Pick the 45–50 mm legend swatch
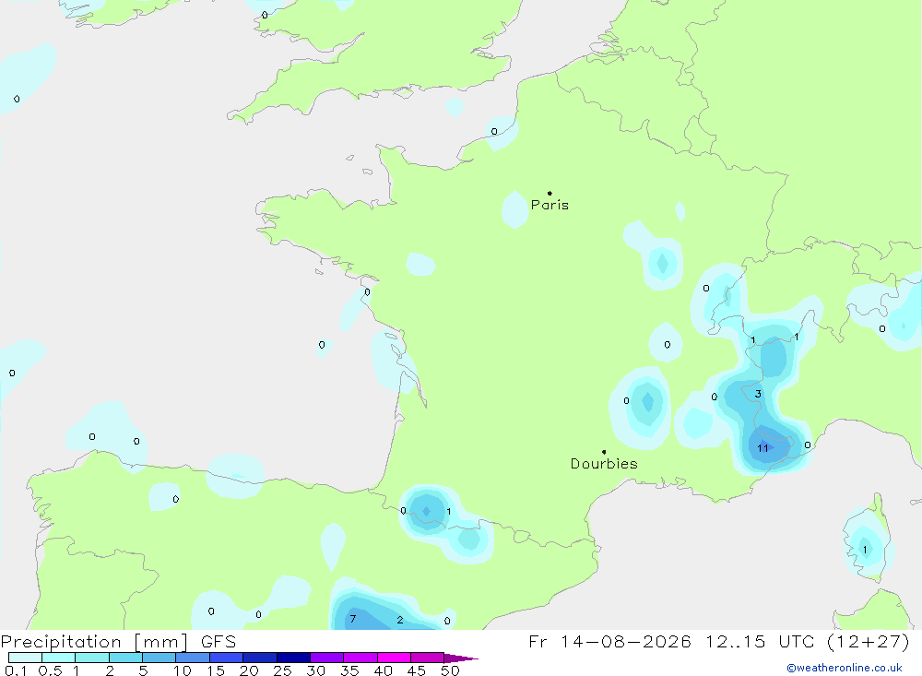The image size is (922, 676). pos(428,658)
